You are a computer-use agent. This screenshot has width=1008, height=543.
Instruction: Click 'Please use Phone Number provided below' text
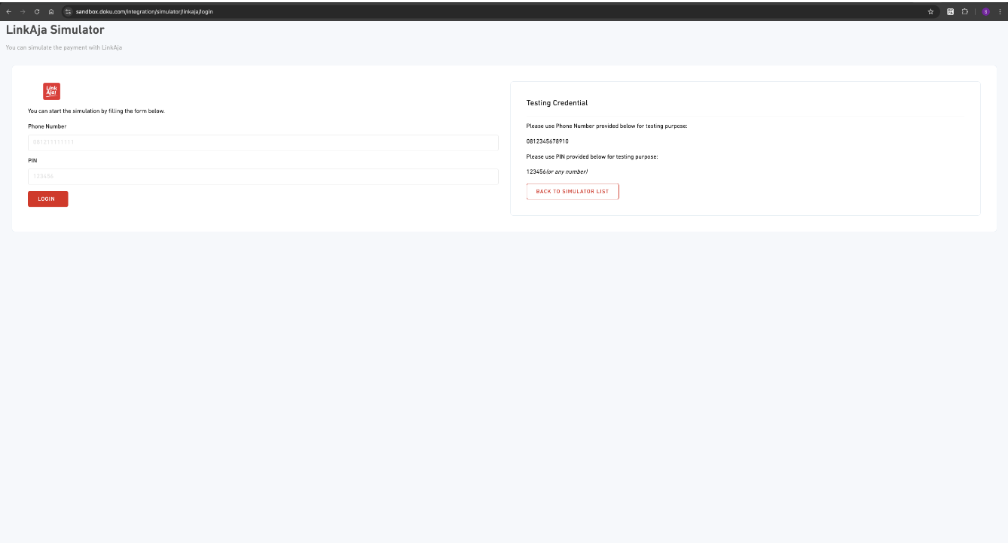(x=606, y=126)
